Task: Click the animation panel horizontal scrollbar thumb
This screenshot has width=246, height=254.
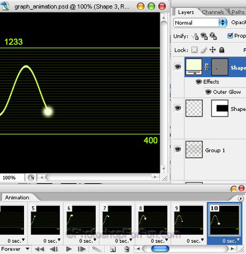Action: 160,249
